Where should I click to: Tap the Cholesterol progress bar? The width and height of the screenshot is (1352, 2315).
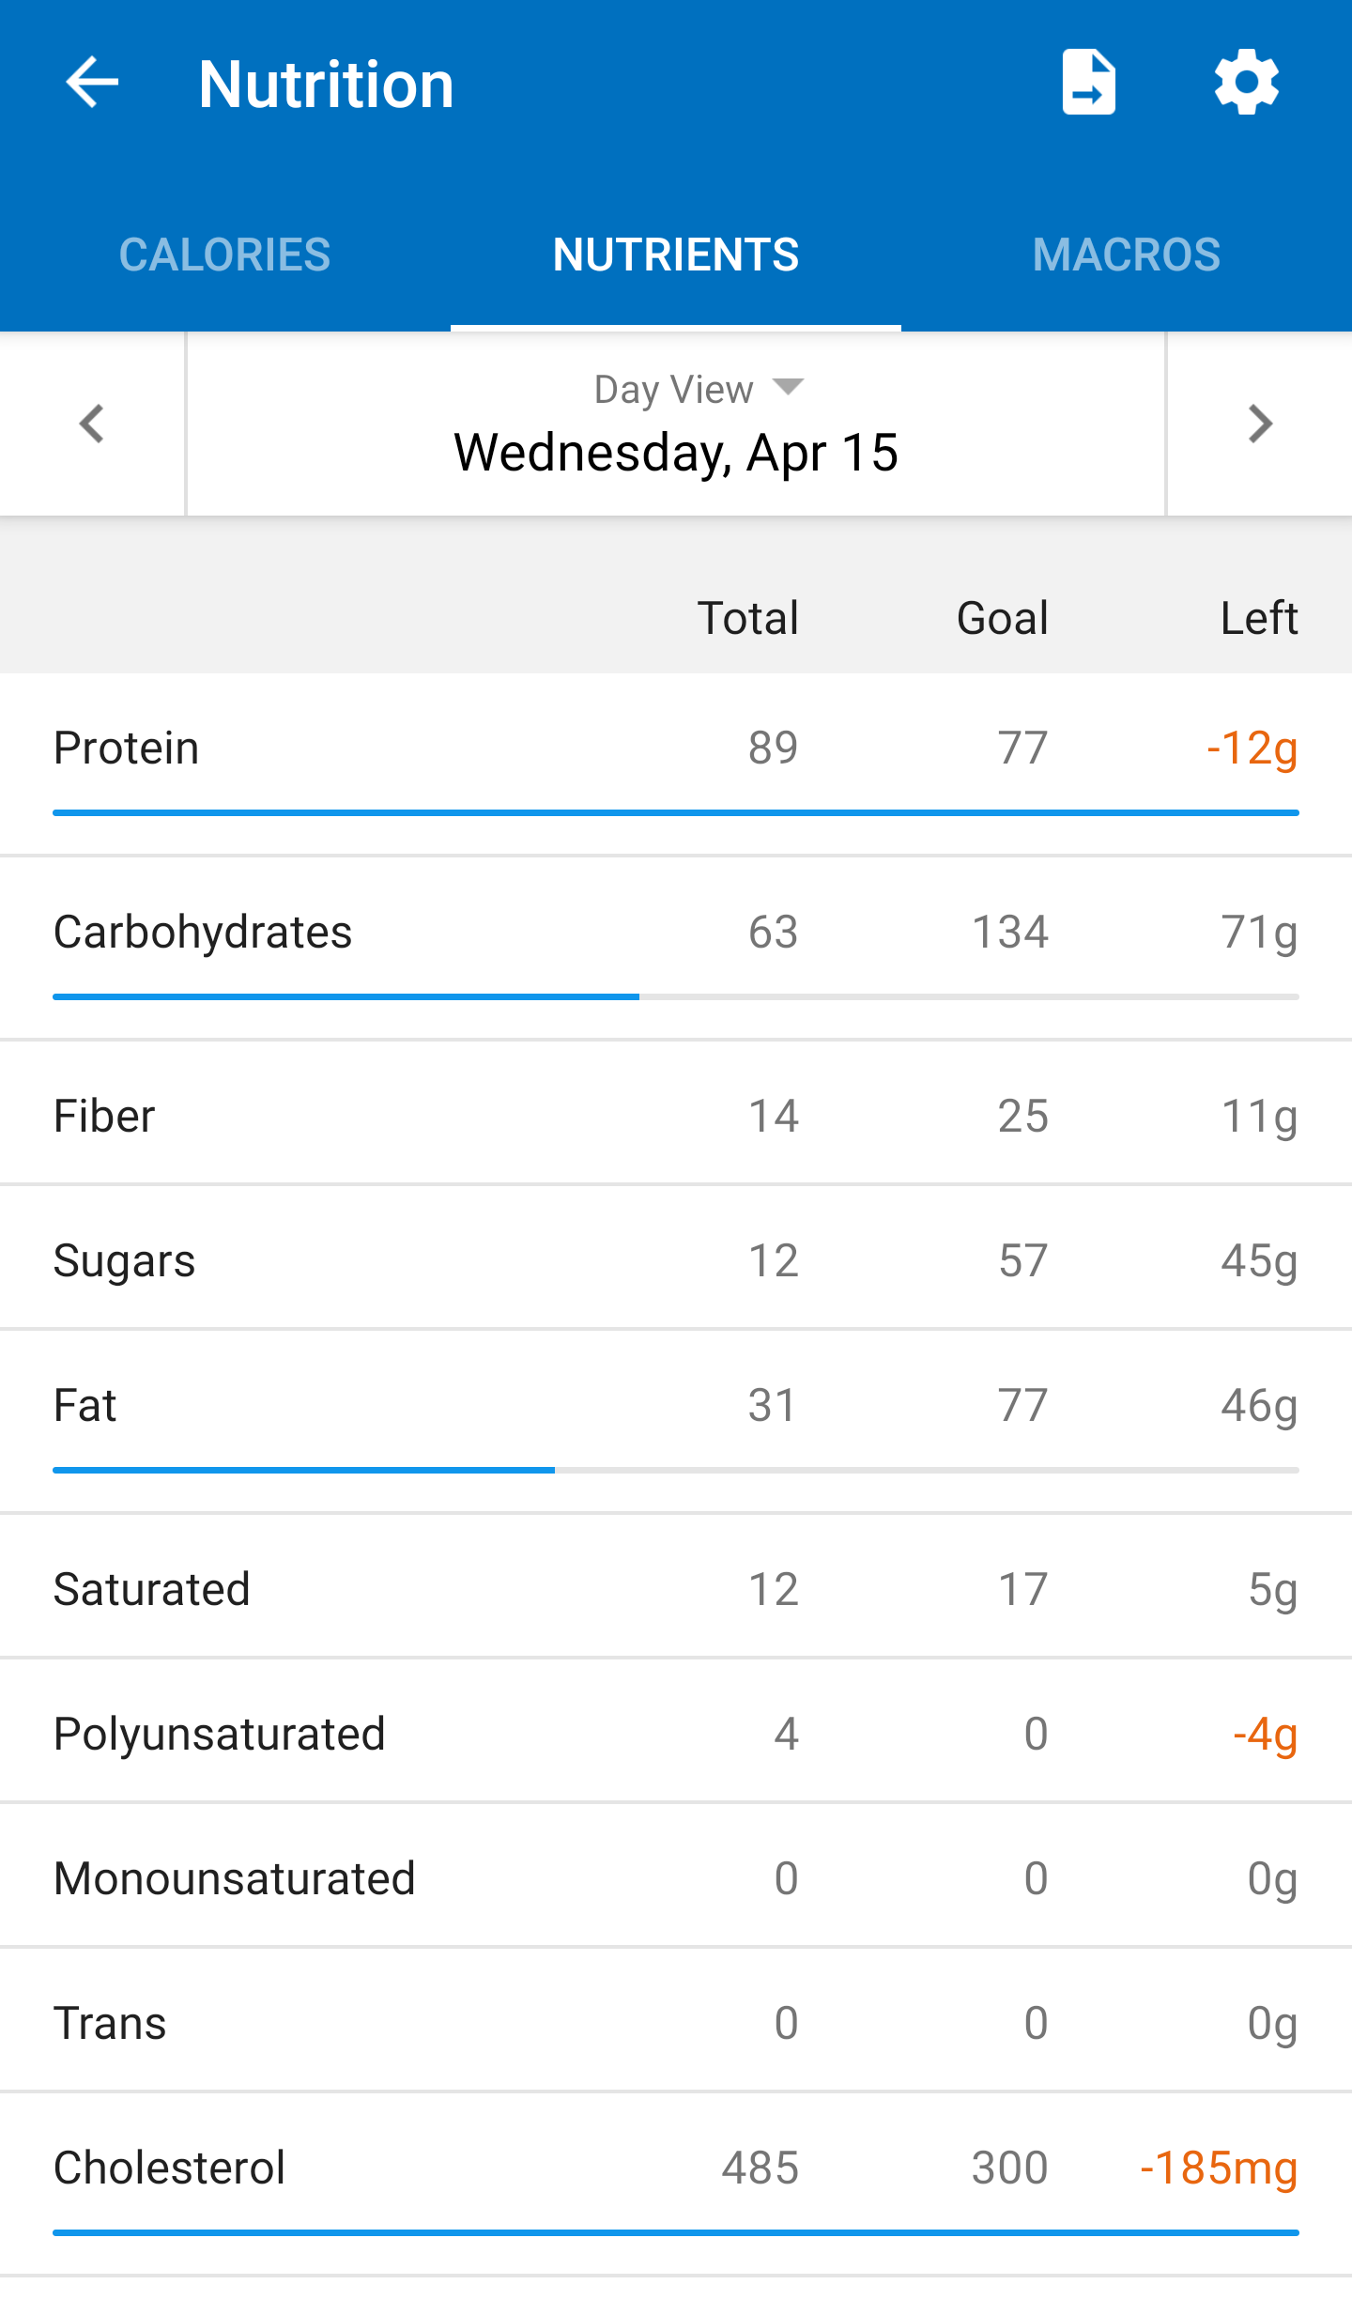(x=675, y=2232)
